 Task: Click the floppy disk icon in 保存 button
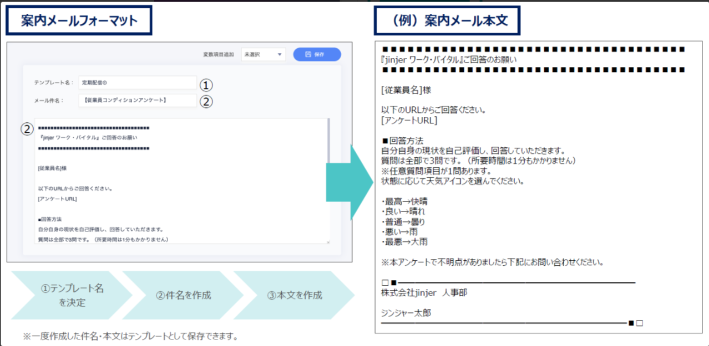[x=308, y=55]
